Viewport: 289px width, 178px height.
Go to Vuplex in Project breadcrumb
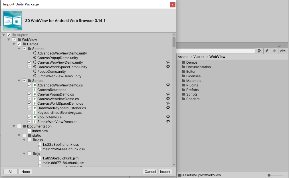[x=199, y=57]
